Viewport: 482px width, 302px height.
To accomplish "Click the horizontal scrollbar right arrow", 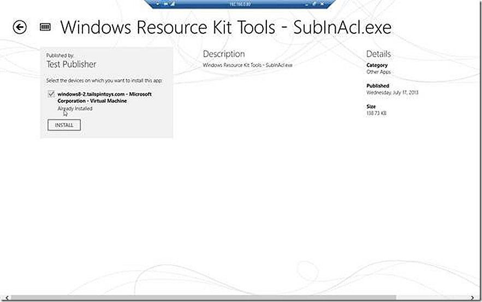I will coord(473,298).
